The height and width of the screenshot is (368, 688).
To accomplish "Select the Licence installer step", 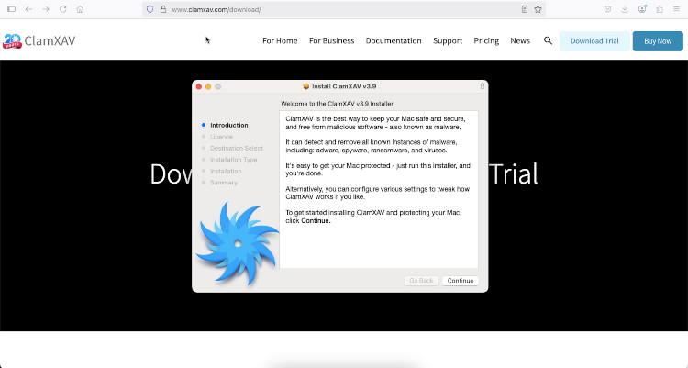I will coord(221,137).
